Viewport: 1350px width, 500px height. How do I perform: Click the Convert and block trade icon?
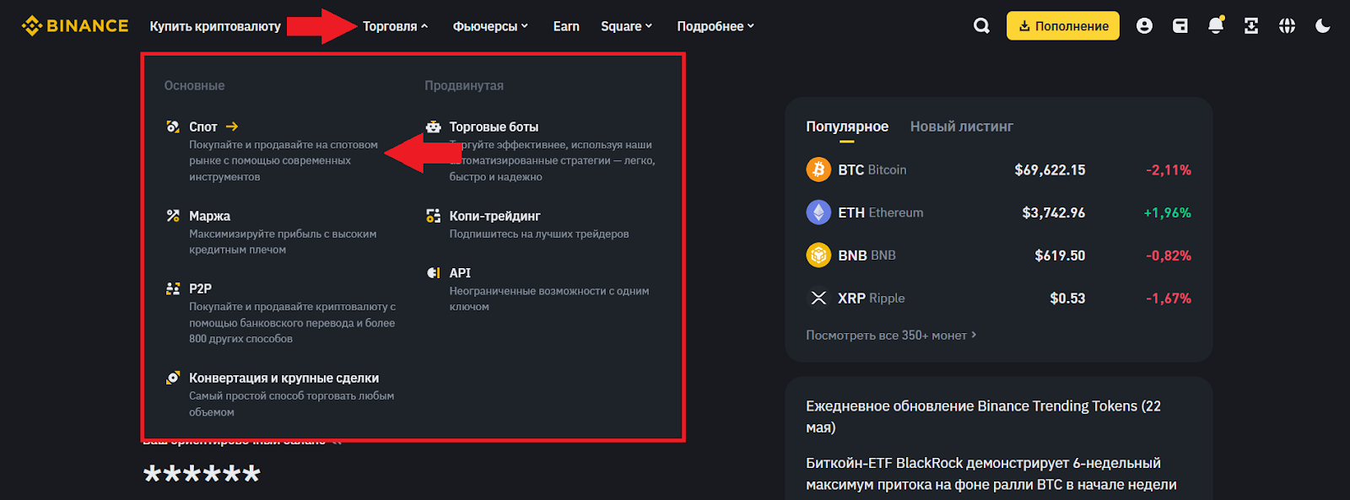pos(173,378)
